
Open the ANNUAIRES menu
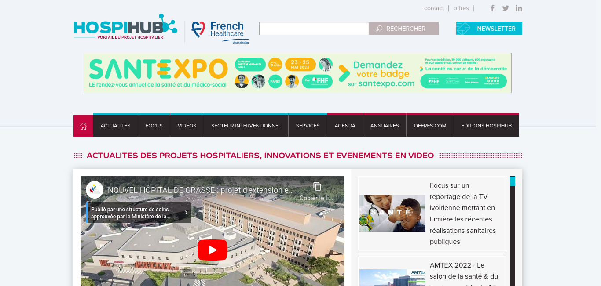tap(385, 126)
